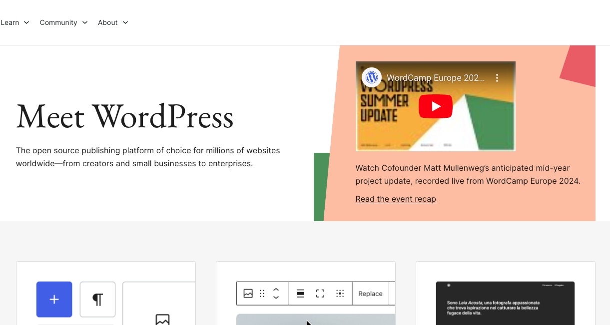
Task: Click the blue plus add block button
Action: pos(54,300)
